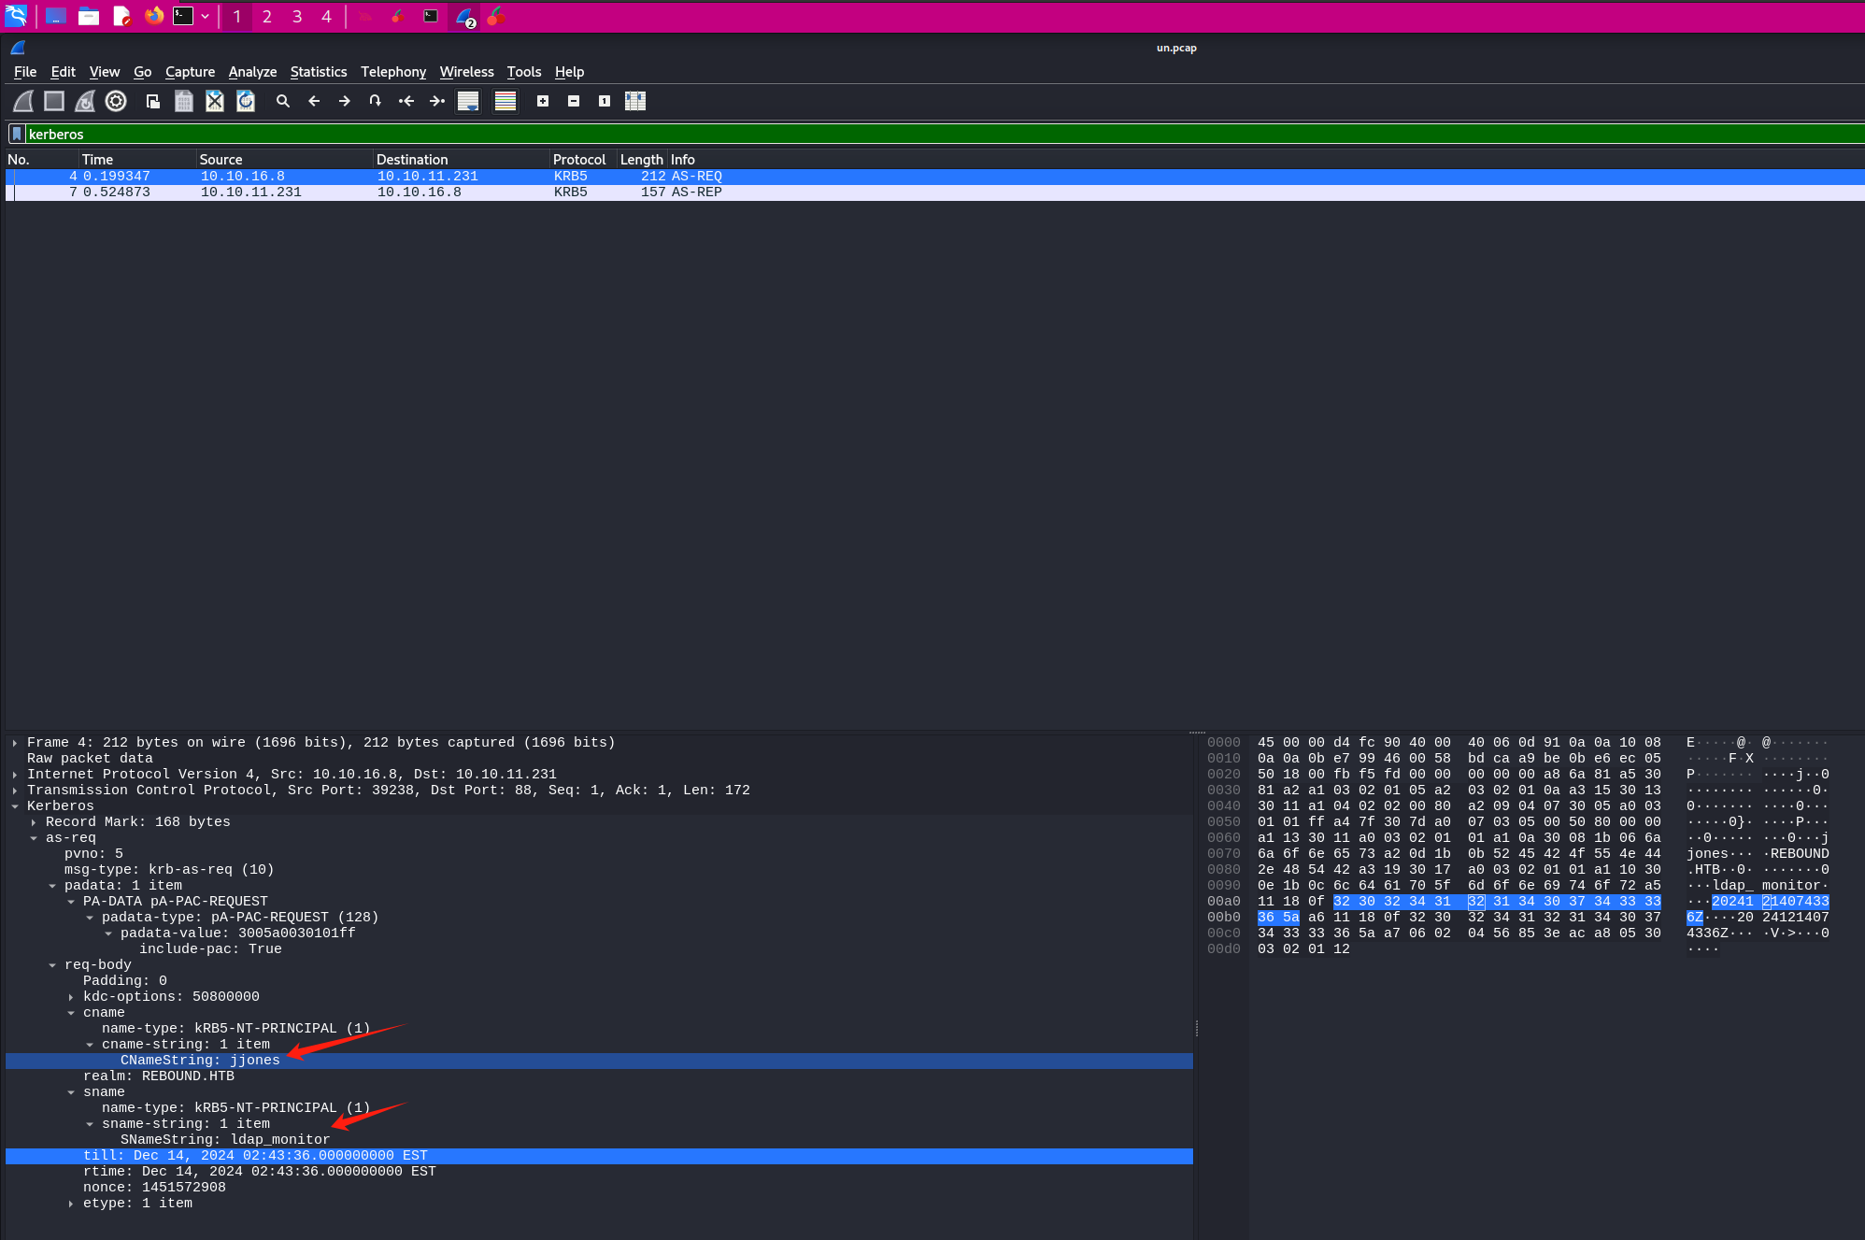Collapse the Kerberos tree node

point(15,806)
